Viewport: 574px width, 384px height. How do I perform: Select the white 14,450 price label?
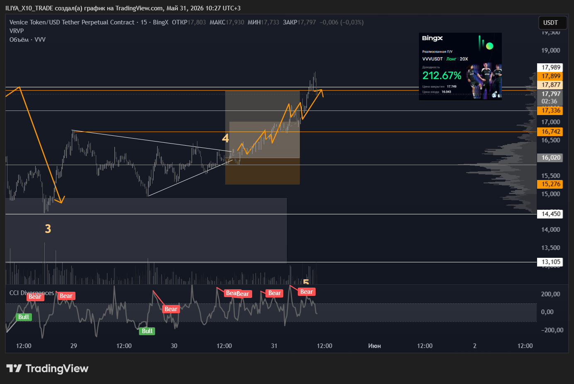(550, 214)
